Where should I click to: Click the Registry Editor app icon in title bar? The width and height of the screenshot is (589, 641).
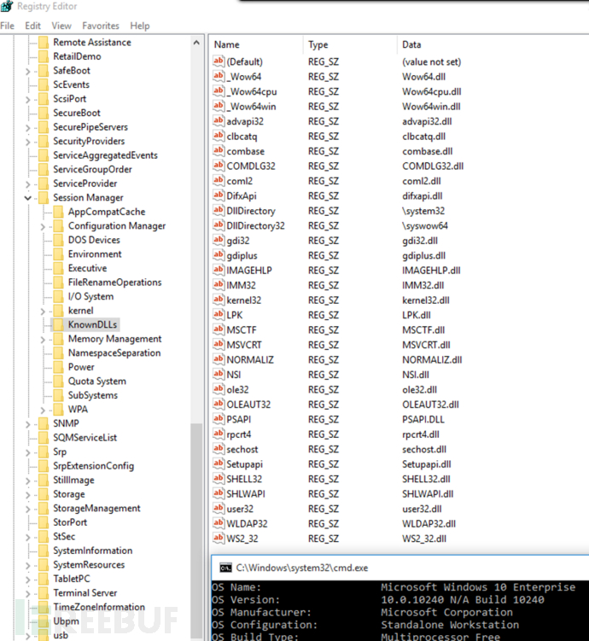click(7, 6)
